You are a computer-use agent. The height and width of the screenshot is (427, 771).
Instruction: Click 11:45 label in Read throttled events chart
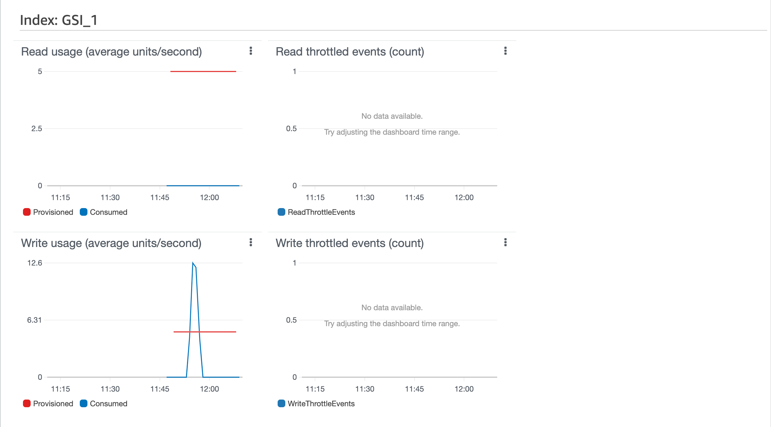[414, 198]
